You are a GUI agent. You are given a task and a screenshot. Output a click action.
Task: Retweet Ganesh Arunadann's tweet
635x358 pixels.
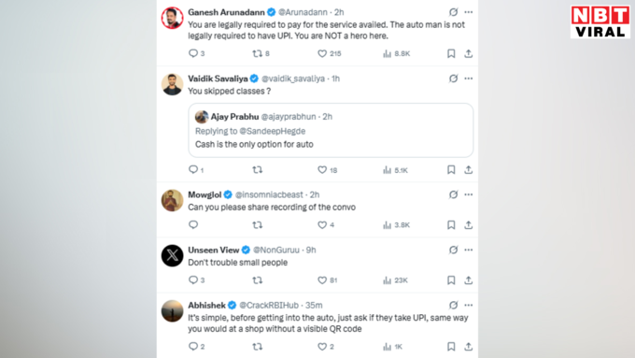[257, 53]
